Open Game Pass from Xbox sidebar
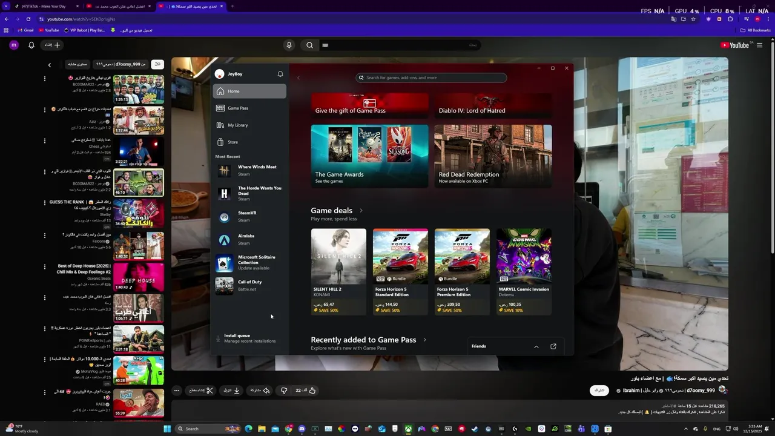Screen dimensions: 775x436 249,108
